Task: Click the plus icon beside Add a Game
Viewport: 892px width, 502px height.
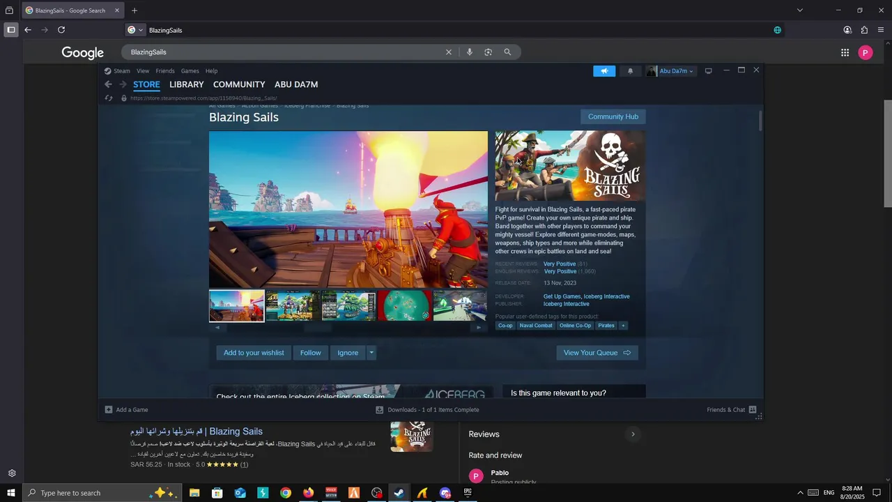Action: 109,410
